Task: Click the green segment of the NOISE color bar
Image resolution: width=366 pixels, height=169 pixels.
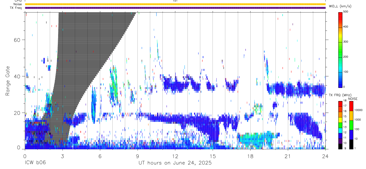Action: [351, 125]
